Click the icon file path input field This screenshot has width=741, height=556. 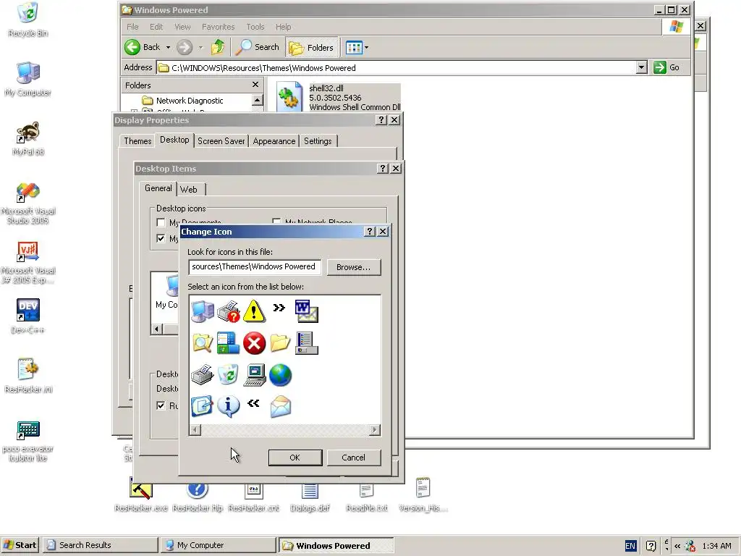[x=254, y=266]
